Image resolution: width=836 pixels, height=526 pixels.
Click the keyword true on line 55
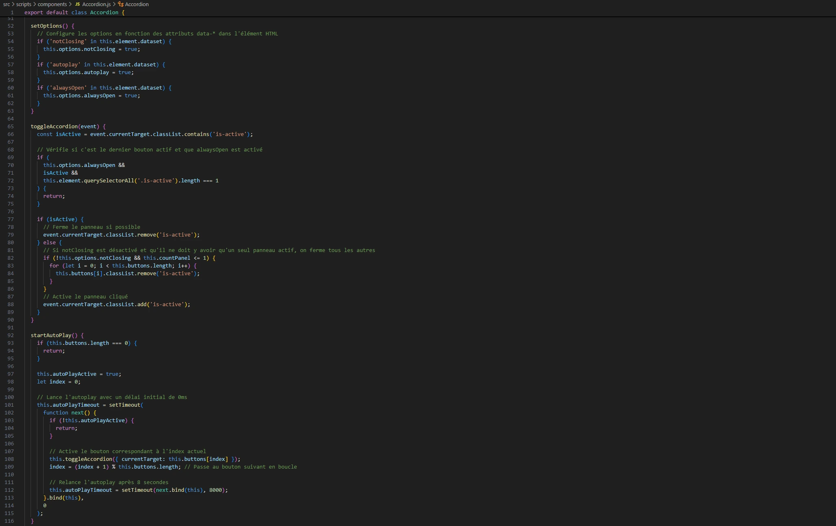coord(131,49)
